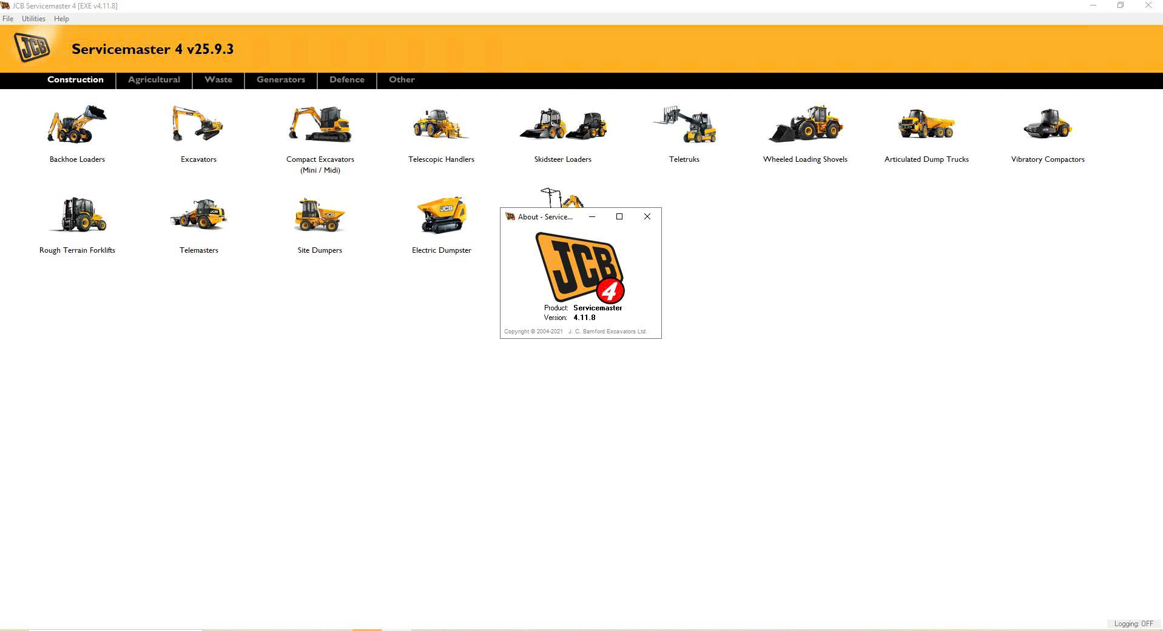This screenshot has width=1163, height=631.
Task: Click the JCB logo in the orange header
Action: pyautogui.click(x=32, y=47)
